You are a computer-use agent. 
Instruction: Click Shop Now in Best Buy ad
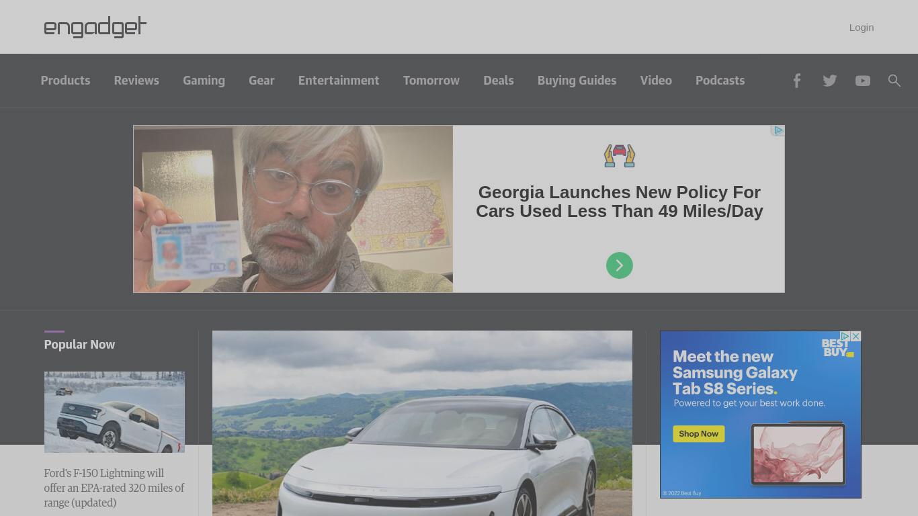coord(699,434)
